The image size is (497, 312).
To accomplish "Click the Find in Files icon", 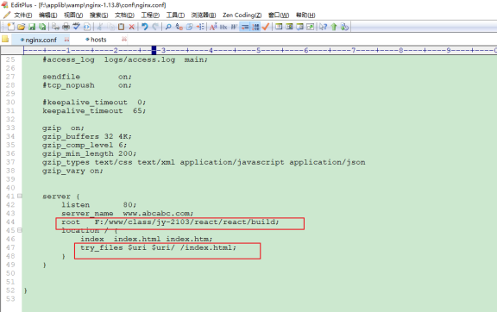I will click(x=190, y=27).
